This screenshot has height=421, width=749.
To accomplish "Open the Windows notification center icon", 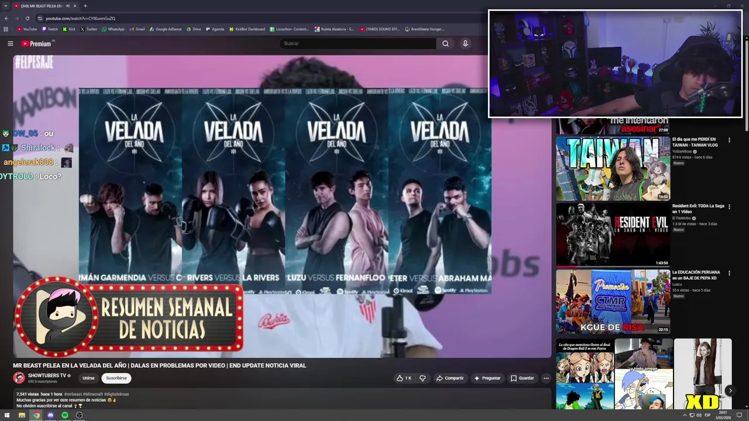I will point(740,415).
